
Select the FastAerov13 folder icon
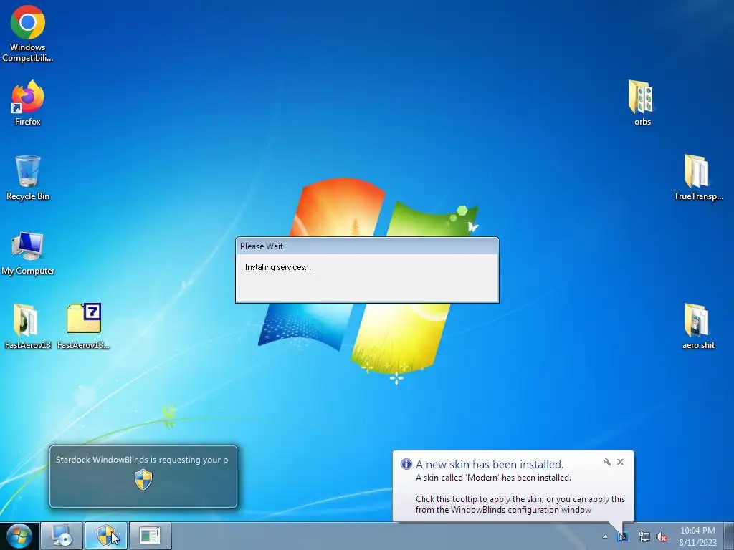28,326
